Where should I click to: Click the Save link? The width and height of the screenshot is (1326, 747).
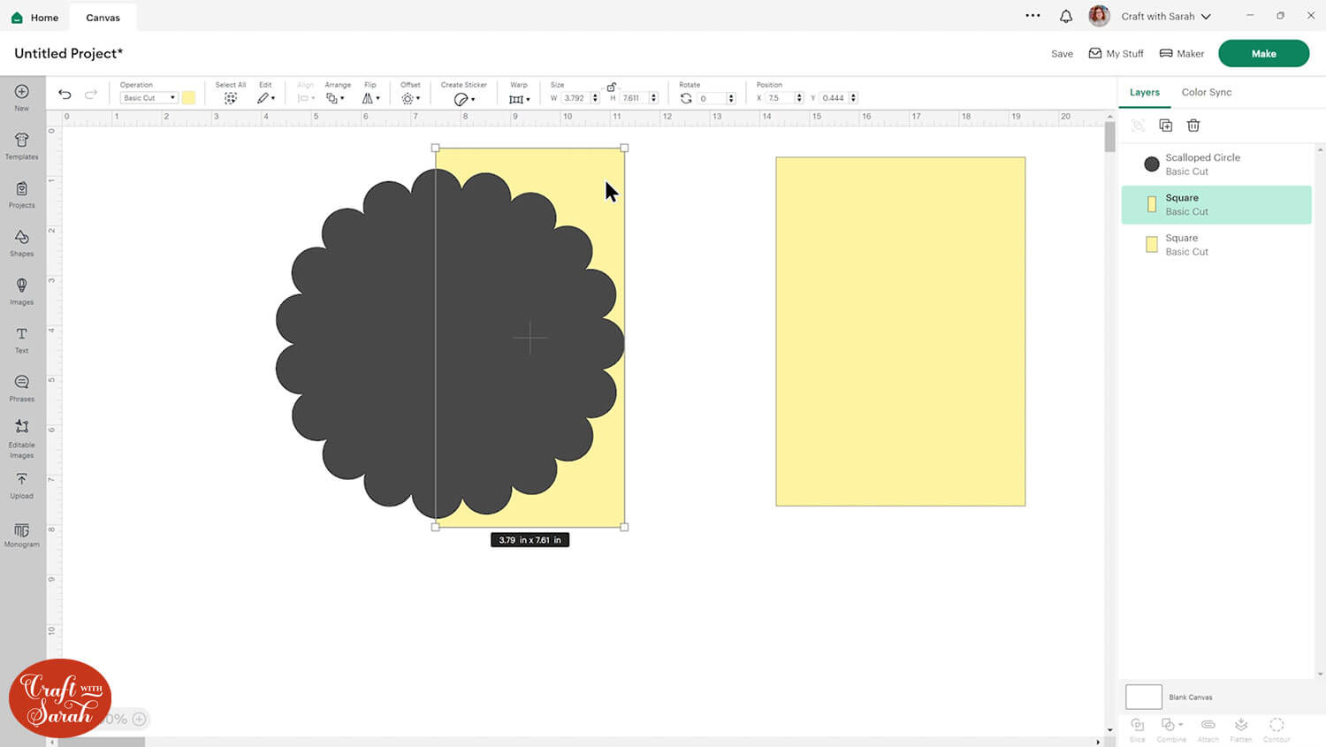1062,54
